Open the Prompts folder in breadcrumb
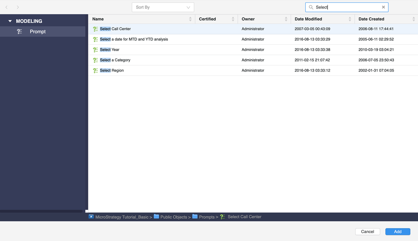Image resolution: width=418 pixels, height=241 pixels. [207, 217]
